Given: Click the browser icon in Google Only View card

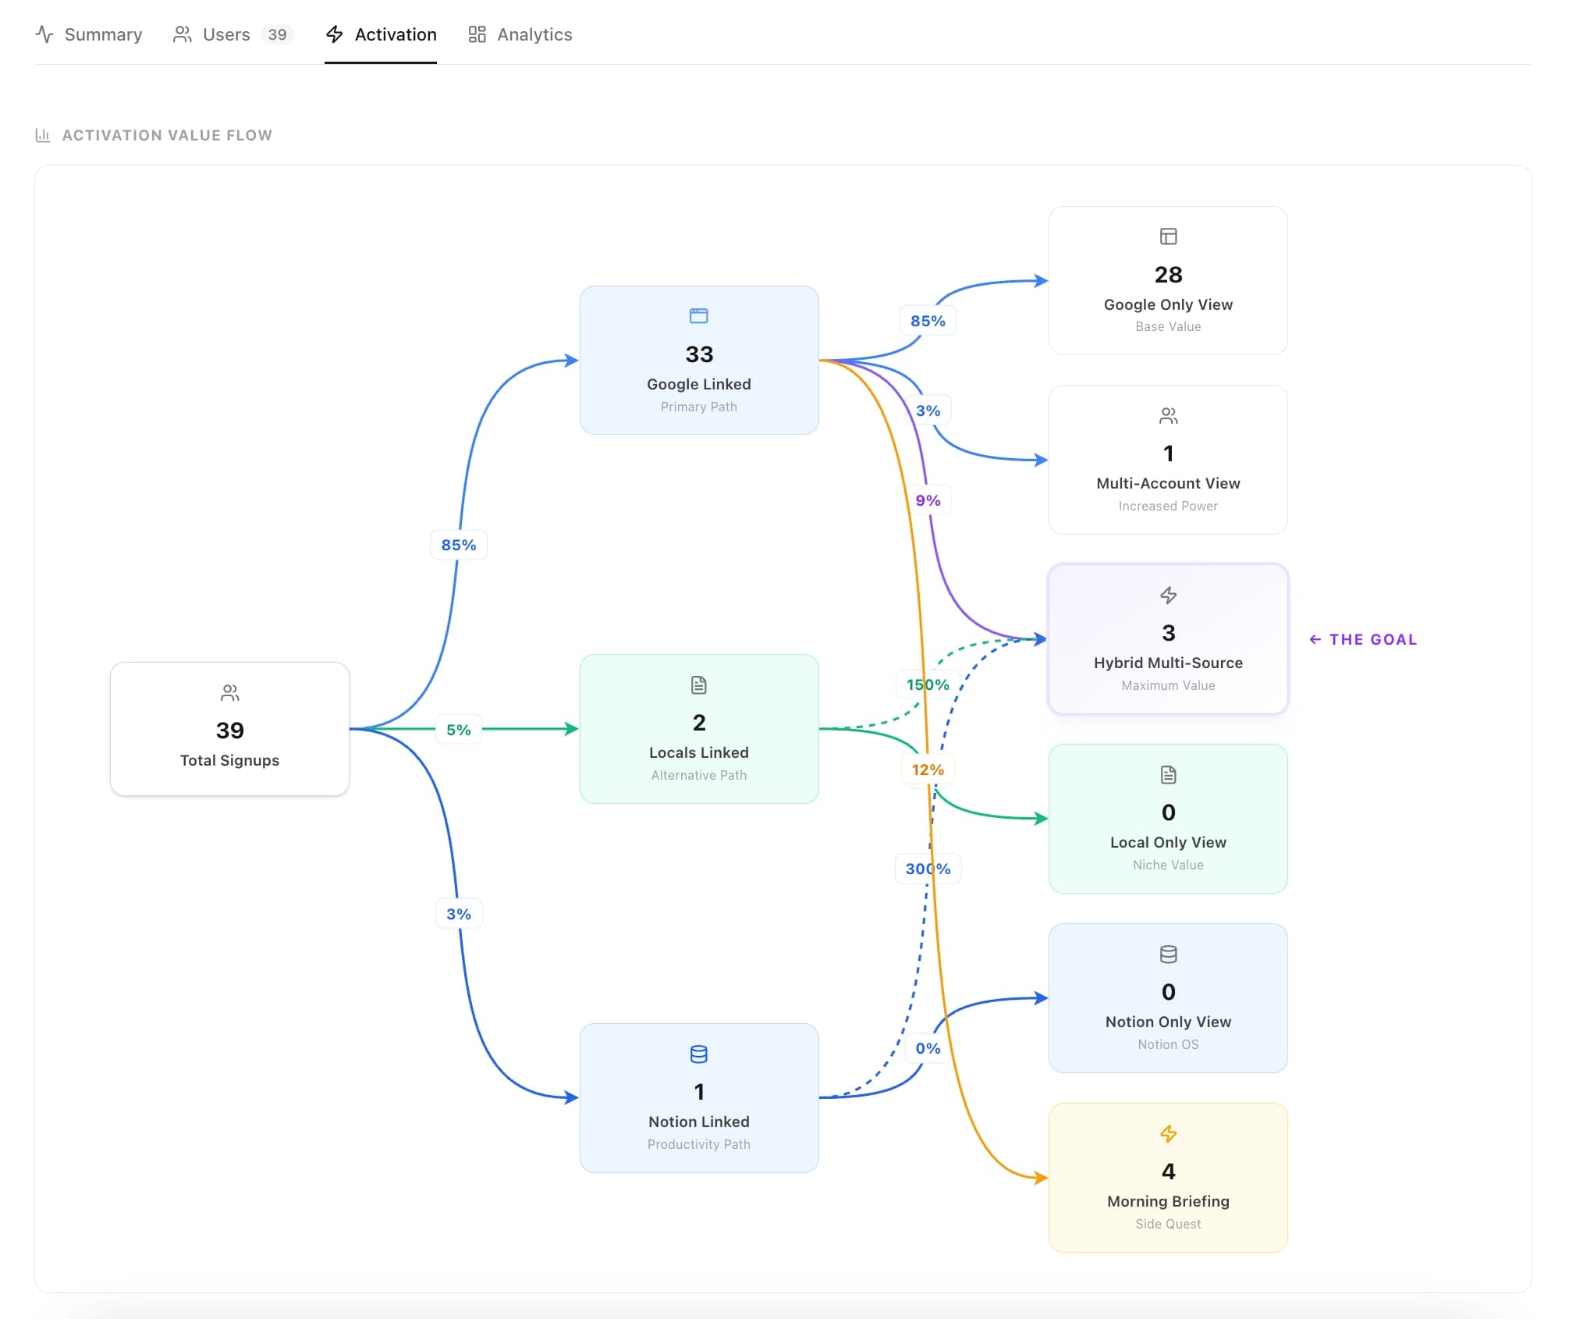Looking at the screenshot, I should 1167,236.
